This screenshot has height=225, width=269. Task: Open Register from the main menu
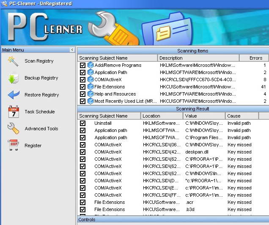pyautogui.click(x=33, y=145)
